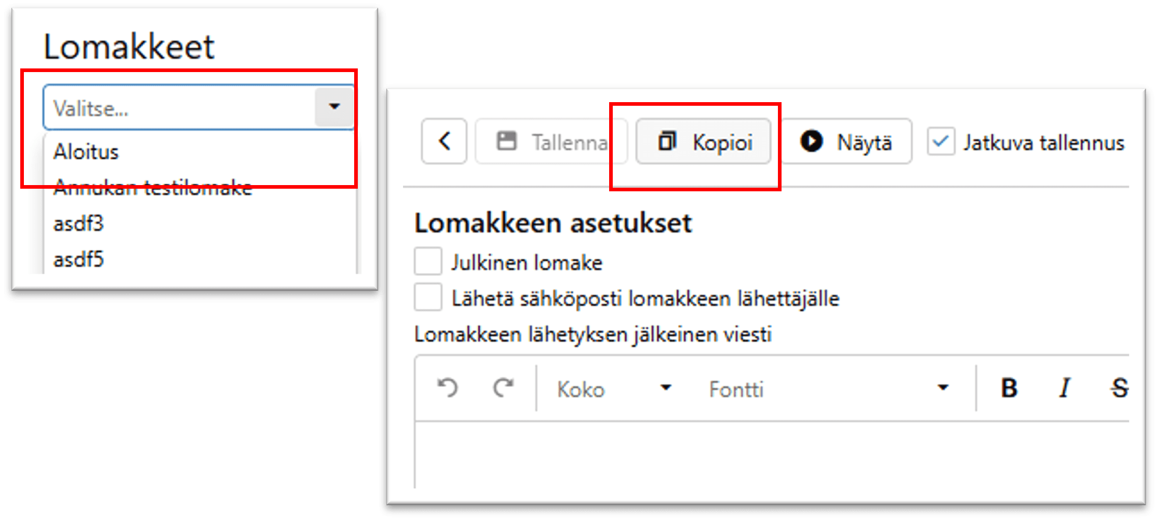Click the Näytä play icon
This screenshot has width=1157, height=520.
pos(811,141)
